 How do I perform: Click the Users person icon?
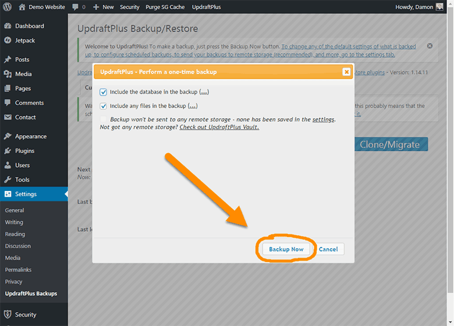[x=8, y=165]
